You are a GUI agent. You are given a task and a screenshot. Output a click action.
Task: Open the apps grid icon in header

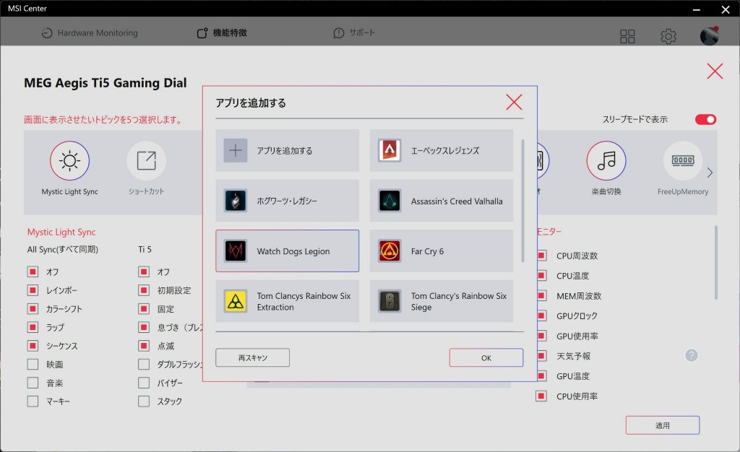coord(627,36)
